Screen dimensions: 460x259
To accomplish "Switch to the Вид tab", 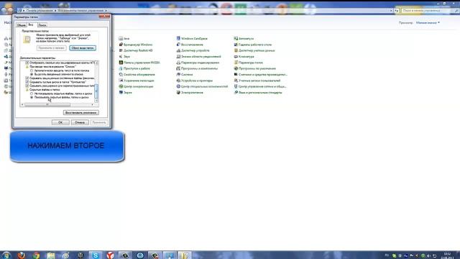I will [x=31, y=24].
